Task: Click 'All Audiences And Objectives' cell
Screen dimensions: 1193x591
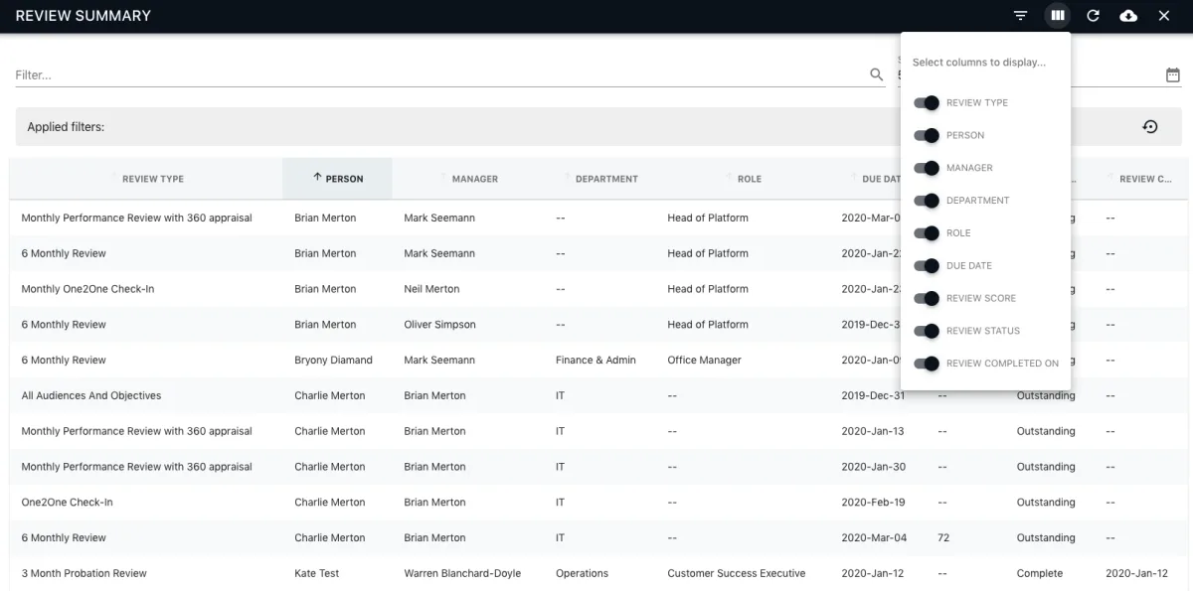Action: 91,395
